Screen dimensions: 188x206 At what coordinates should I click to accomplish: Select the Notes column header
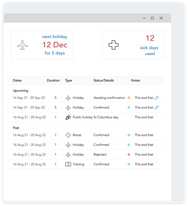tap(135, 80)
